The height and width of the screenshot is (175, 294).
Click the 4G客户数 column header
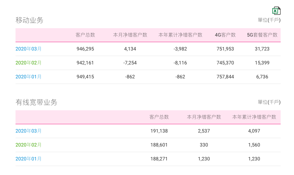(225, 35)
